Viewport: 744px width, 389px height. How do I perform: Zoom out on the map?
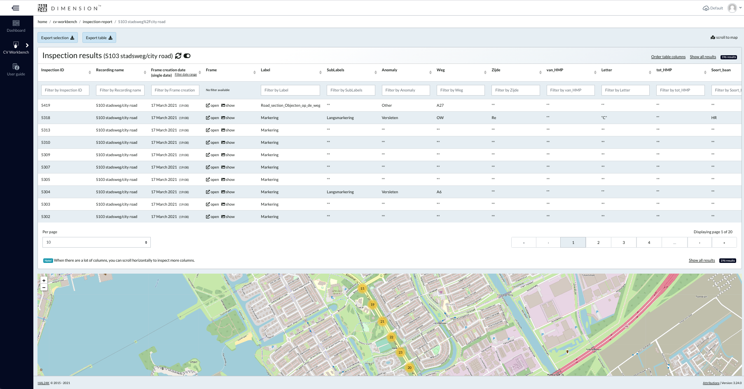44,288
